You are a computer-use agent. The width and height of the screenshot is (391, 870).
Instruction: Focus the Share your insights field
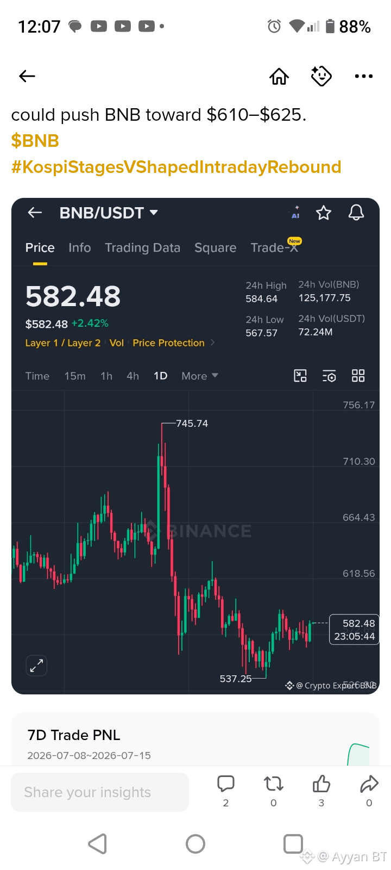[100, 792]
